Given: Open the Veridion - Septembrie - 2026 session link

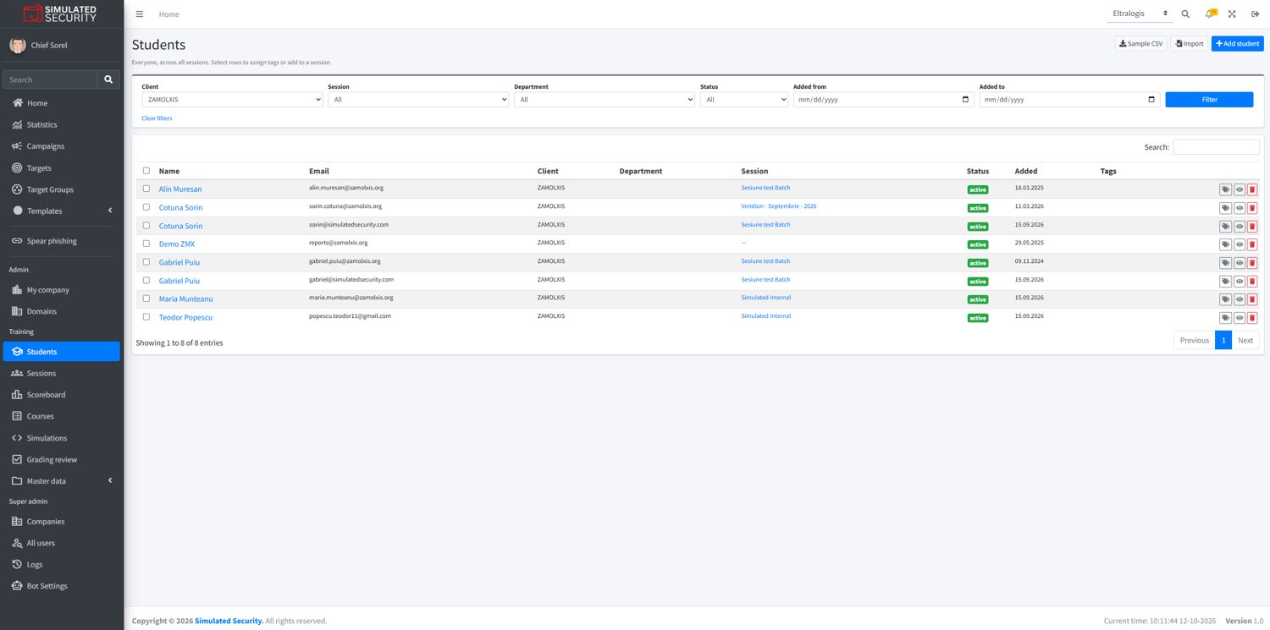Looking at the screenshot, I should tap(779, 206).
